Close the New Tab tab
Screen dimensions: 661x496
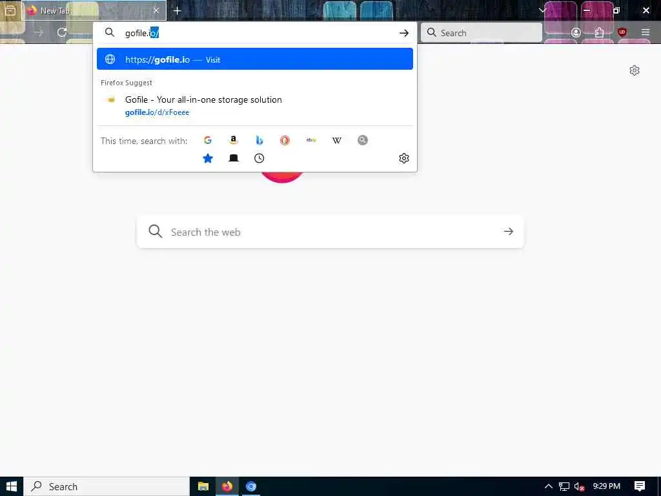click(156, 10)
